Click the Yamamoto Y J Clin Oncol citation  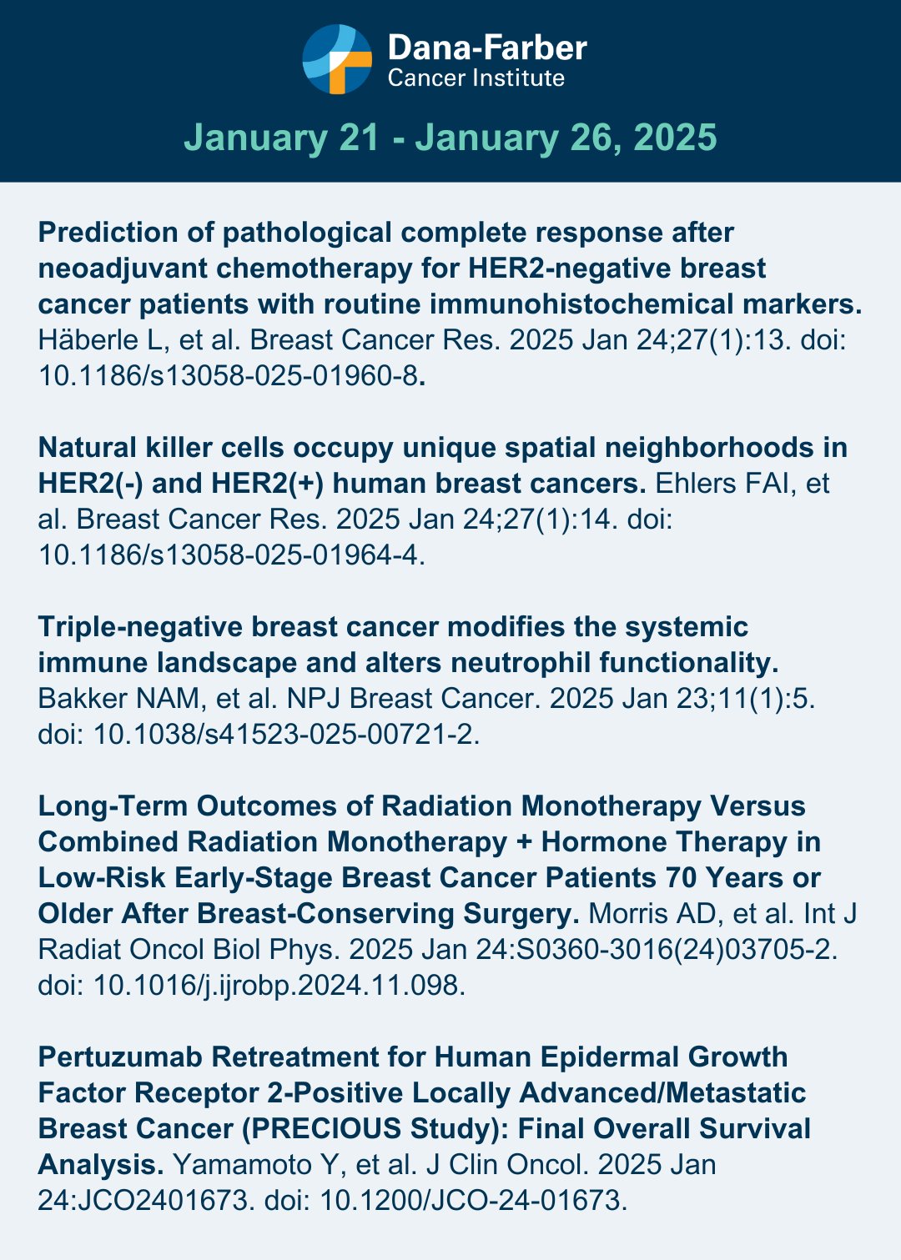(x=444, y=1164)
